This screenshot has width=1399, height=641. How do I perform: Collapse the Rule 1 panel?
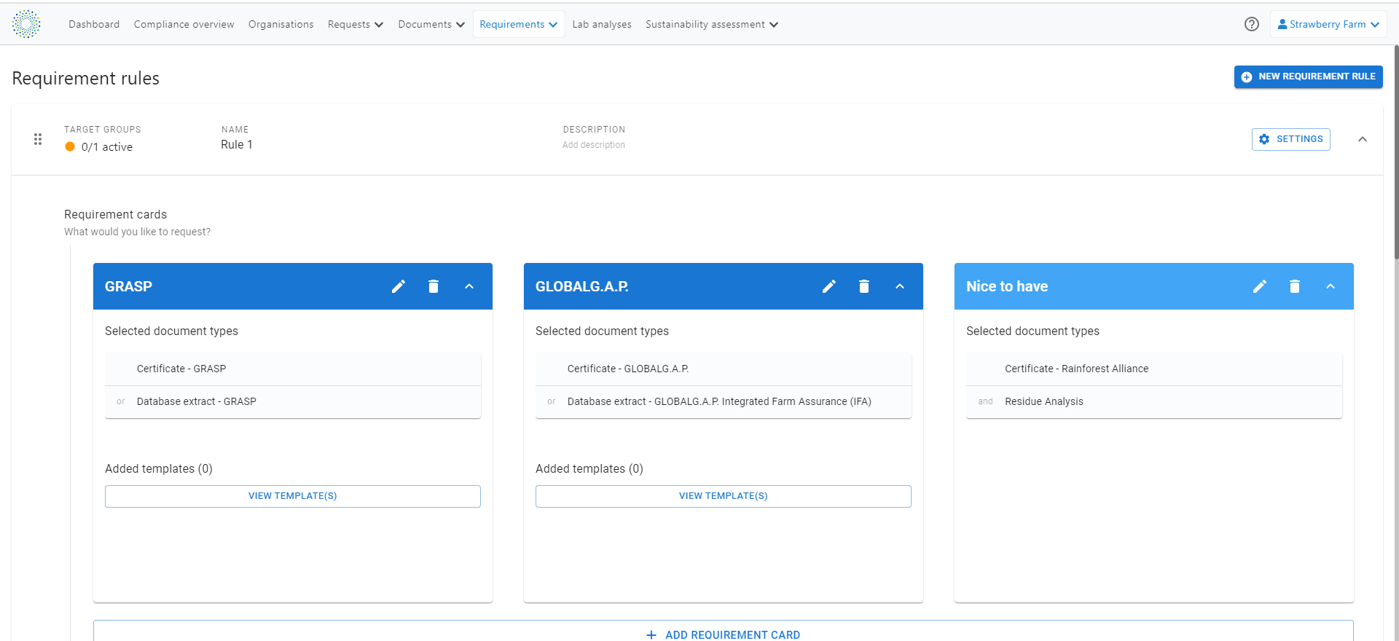tap(1363, 139)
